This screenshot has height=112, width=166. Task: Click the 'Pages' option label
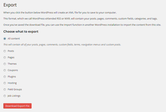(11, 57)
